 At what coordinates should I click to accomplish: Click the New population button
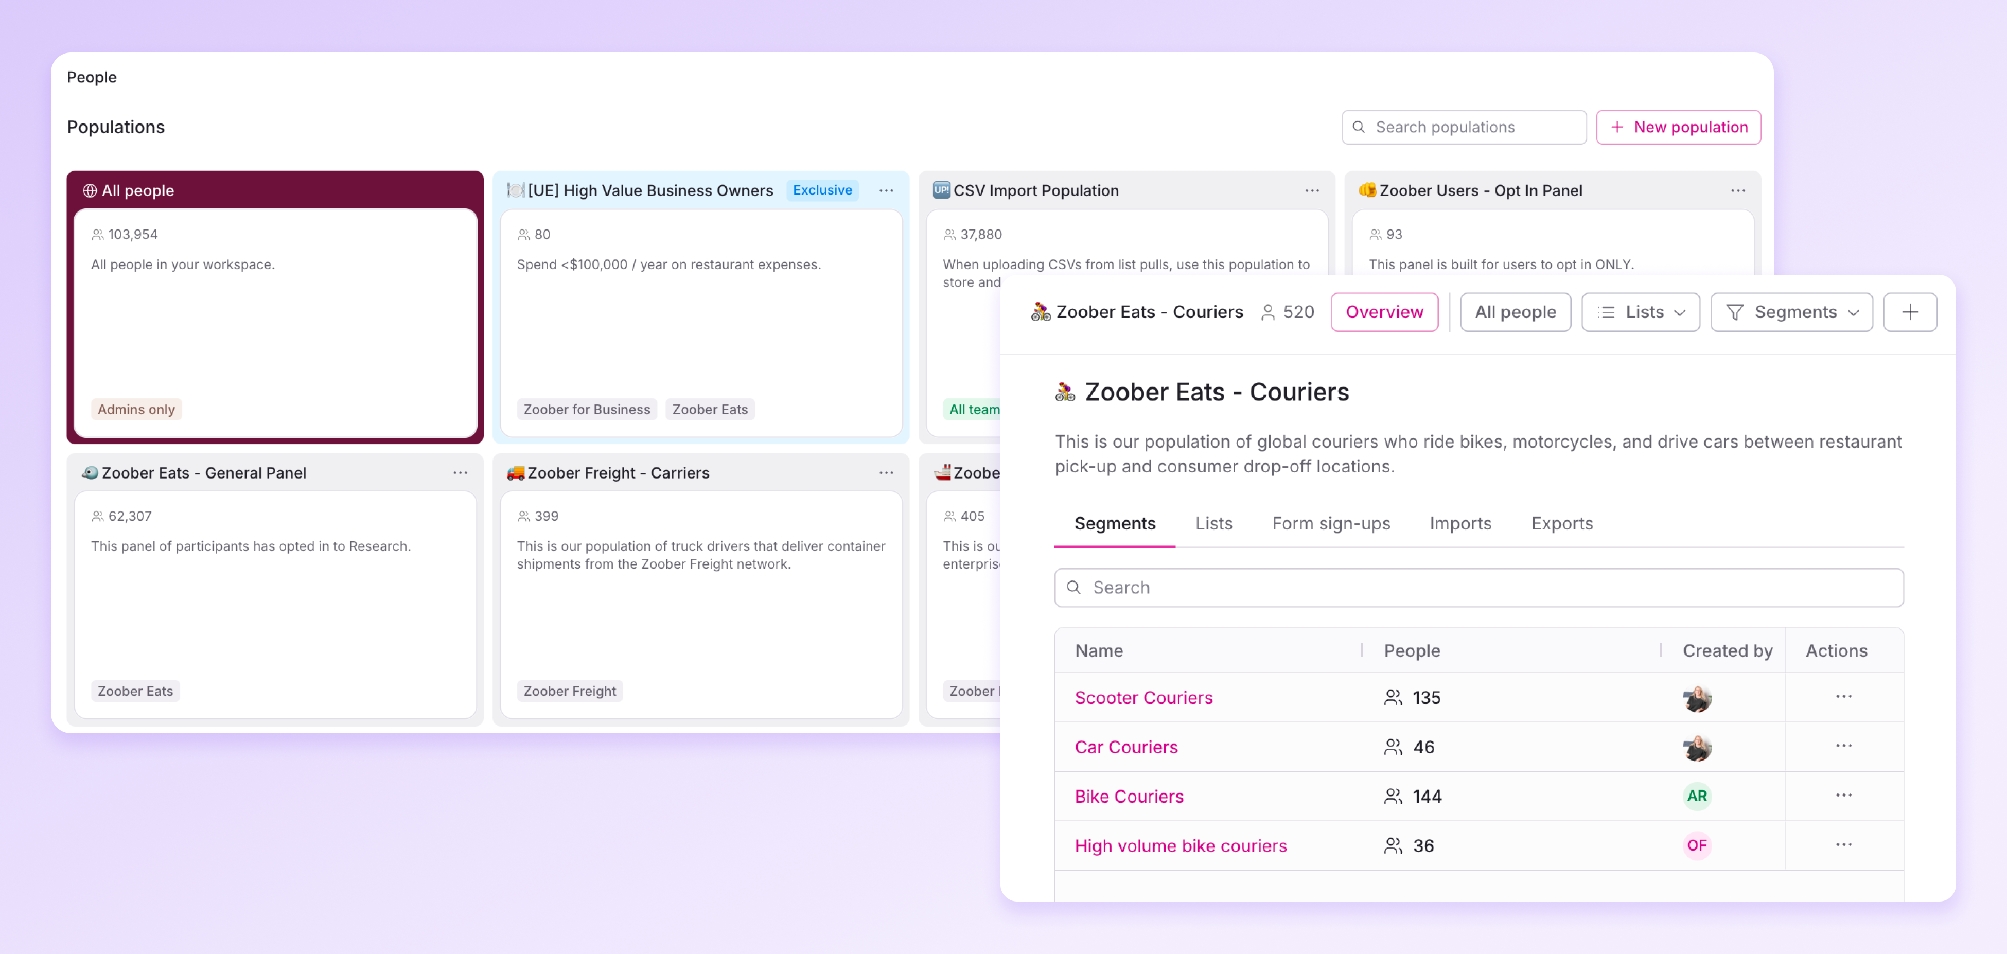coord(1678,127)
